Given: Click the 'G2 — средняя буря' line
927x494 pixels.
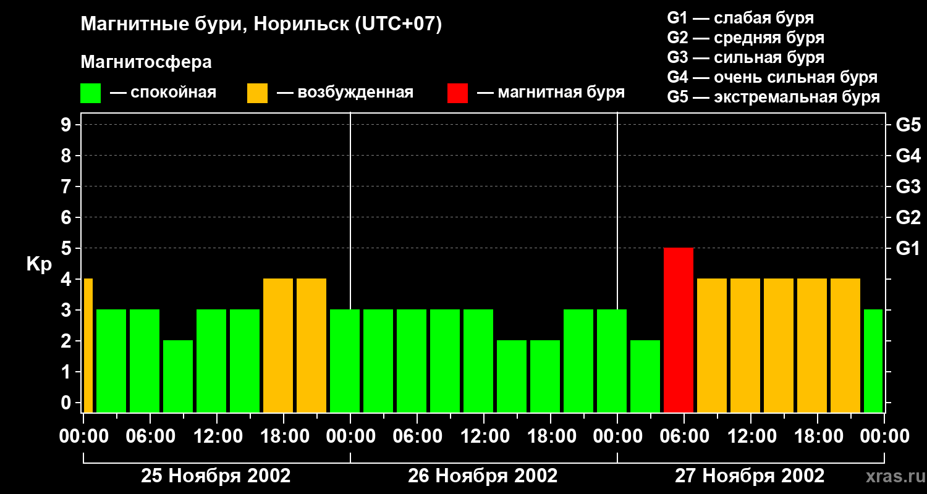Looking at the screenshot, I should click(746, 38).
